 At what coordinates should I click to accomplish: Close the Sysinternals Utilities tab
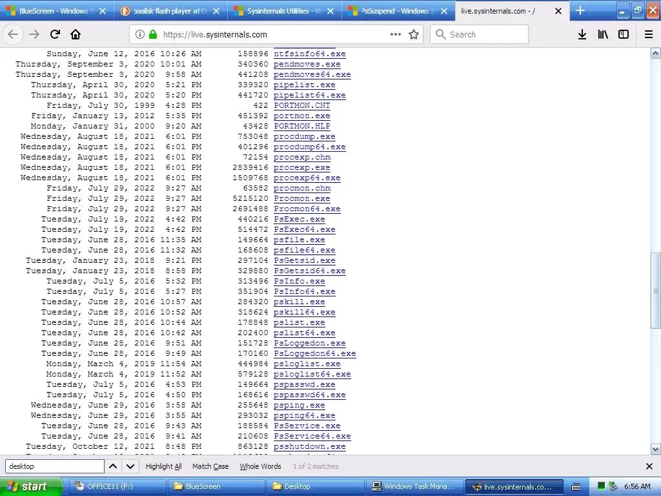coord(330,11)
